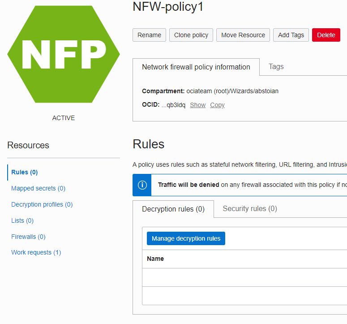The width and height of the screenshot is (347, 324).
Task: Select Network firewall policy information tab
Action: point(196,67)
